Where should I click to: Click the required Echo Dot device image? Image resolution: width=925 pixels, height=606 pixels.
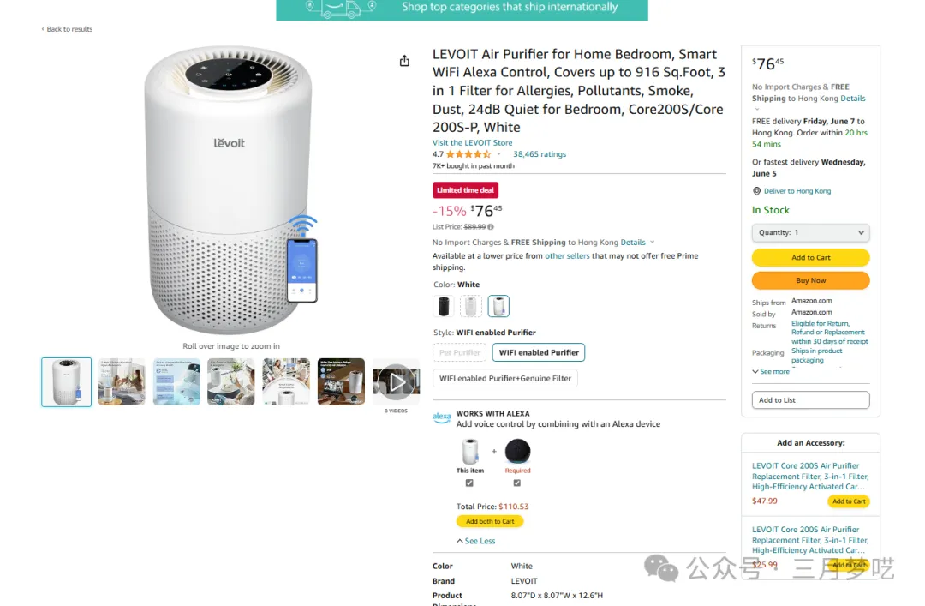click(517, 451)
